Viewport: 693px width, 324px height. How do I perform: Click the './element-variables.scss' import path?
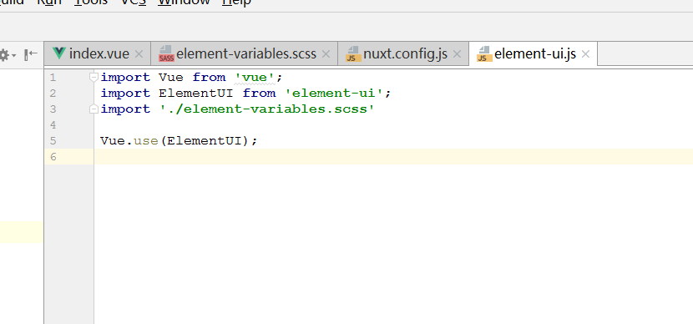coord(267,109)
